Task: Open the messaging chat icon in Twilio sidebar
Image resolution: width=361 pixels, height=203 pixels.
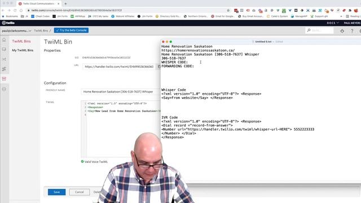Action: click(4, 49)
